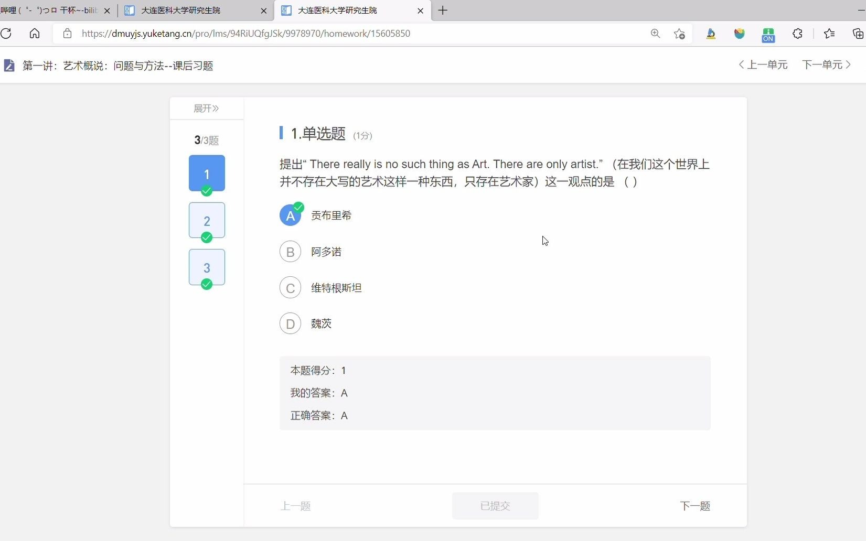Click the 本题得分：1 score line
Viewport: 866px width, 541px height.
coord(318,371)
